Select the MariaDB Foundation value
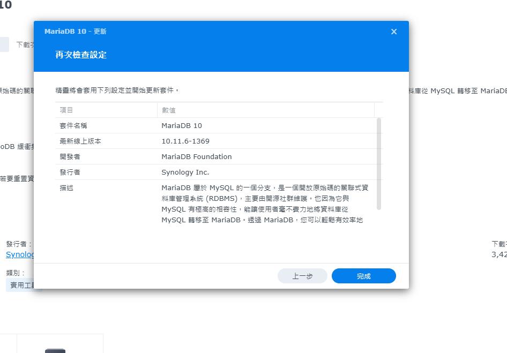This screenshot has height=353, width=507. 197,156
